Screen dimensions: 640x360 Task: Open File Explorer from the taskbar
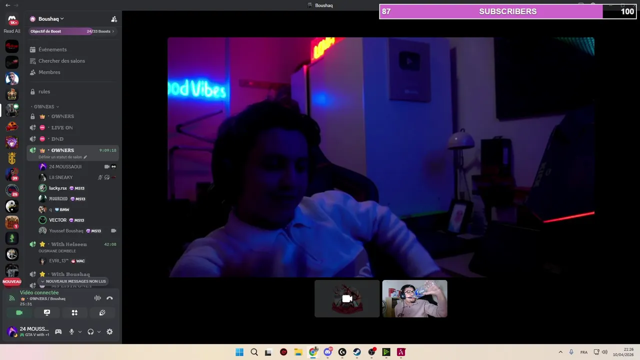(298, 352)
